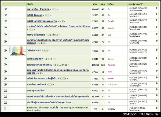This screenshot has height=117, width=161.
Task: Go to page 3 of the 27161-views thread
Action: point(44,43)
